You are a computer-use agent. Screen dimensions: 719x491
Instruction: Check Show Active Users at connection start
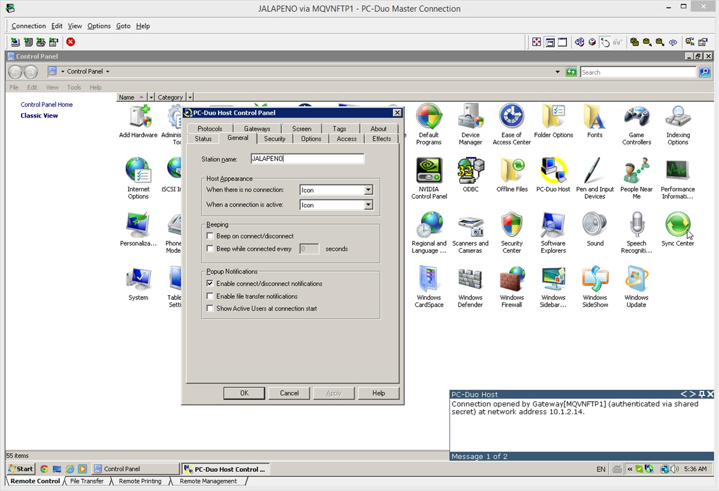click(x=210, y=308)
